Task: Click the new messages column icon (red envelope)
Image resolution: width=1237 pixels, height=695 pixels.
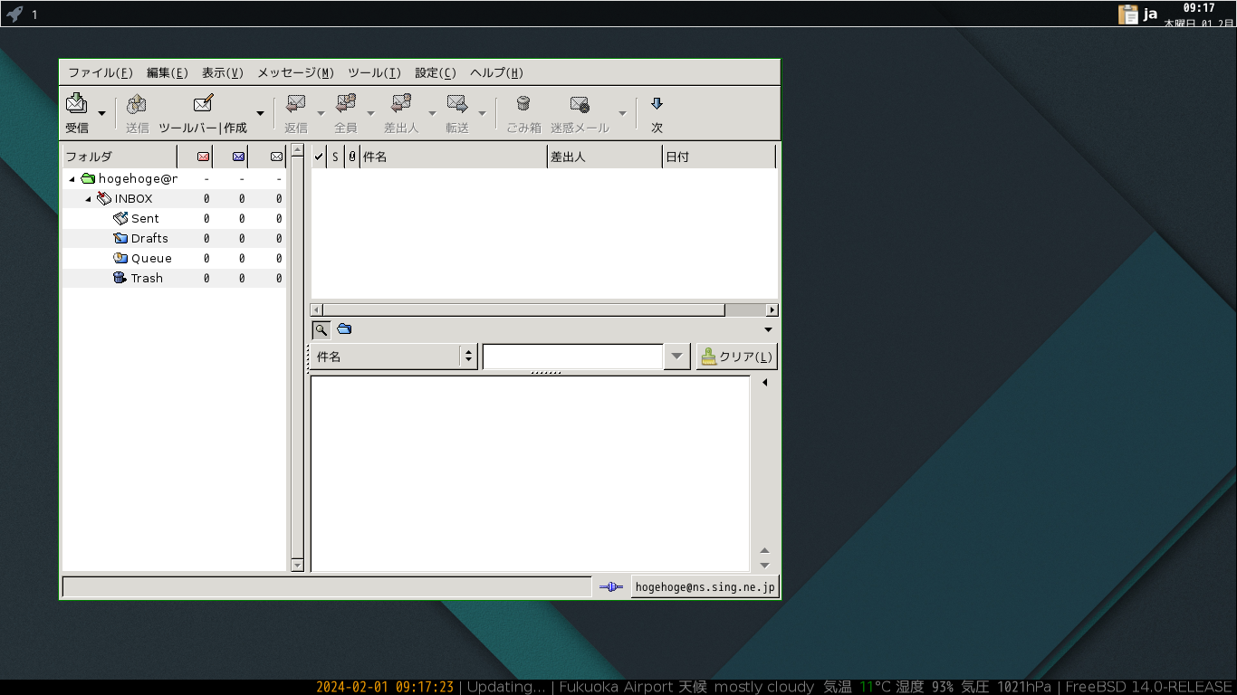Action: pos(203,157)
